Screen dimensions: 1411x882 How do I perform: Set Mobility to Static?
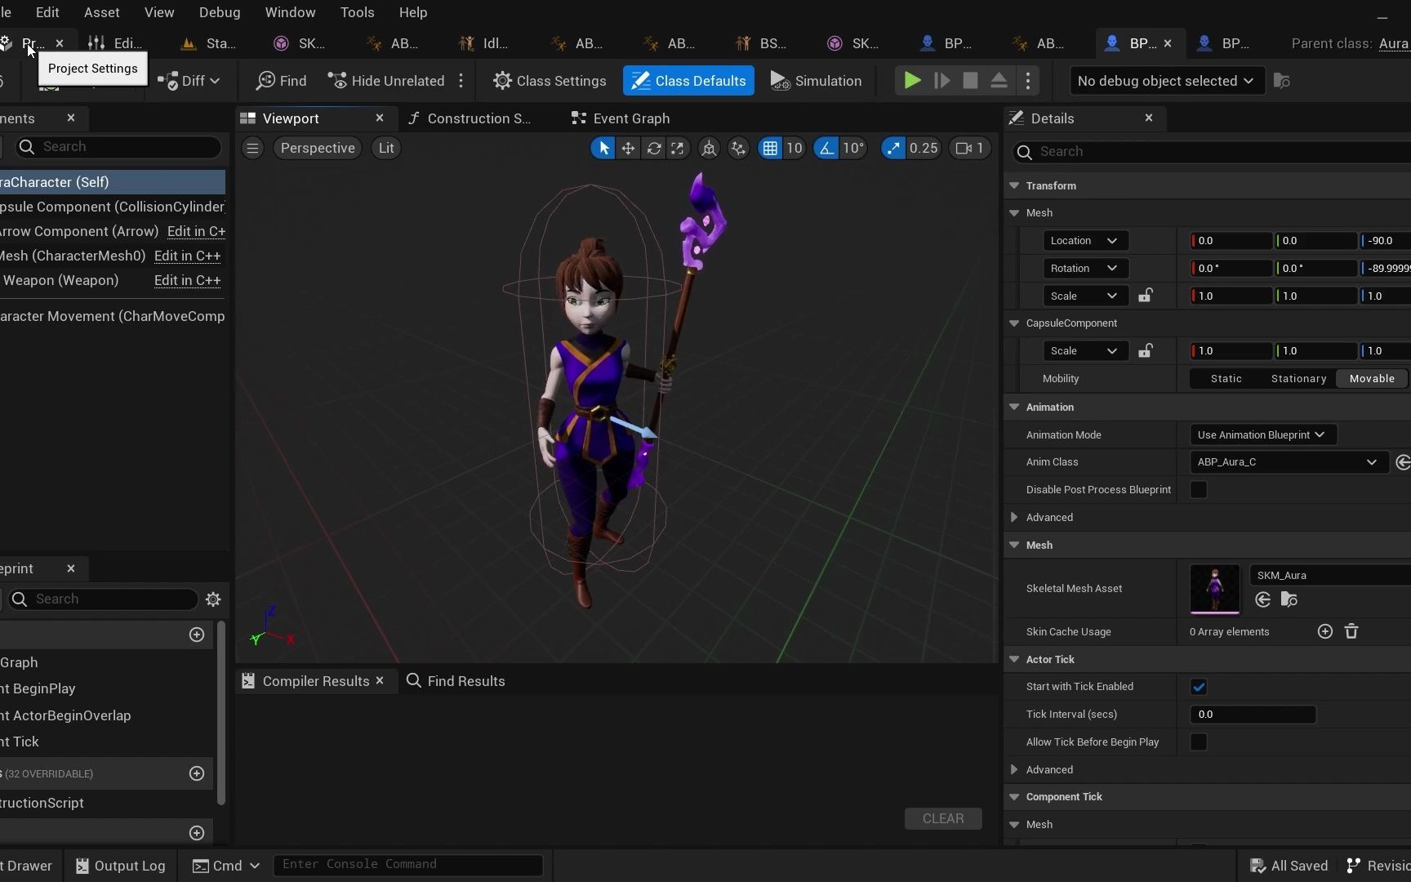1226,378
